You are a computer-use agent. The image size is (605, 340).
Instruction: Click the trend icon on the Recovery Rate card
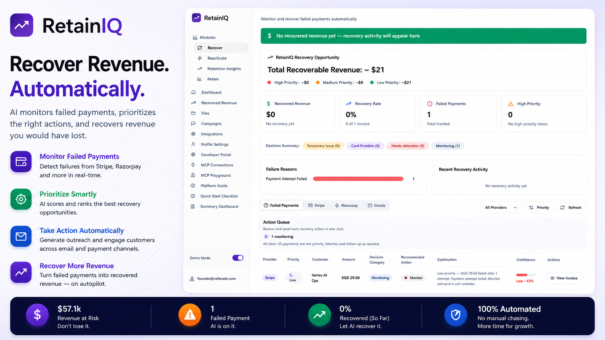pyautogui.click(x=348, y=103)
